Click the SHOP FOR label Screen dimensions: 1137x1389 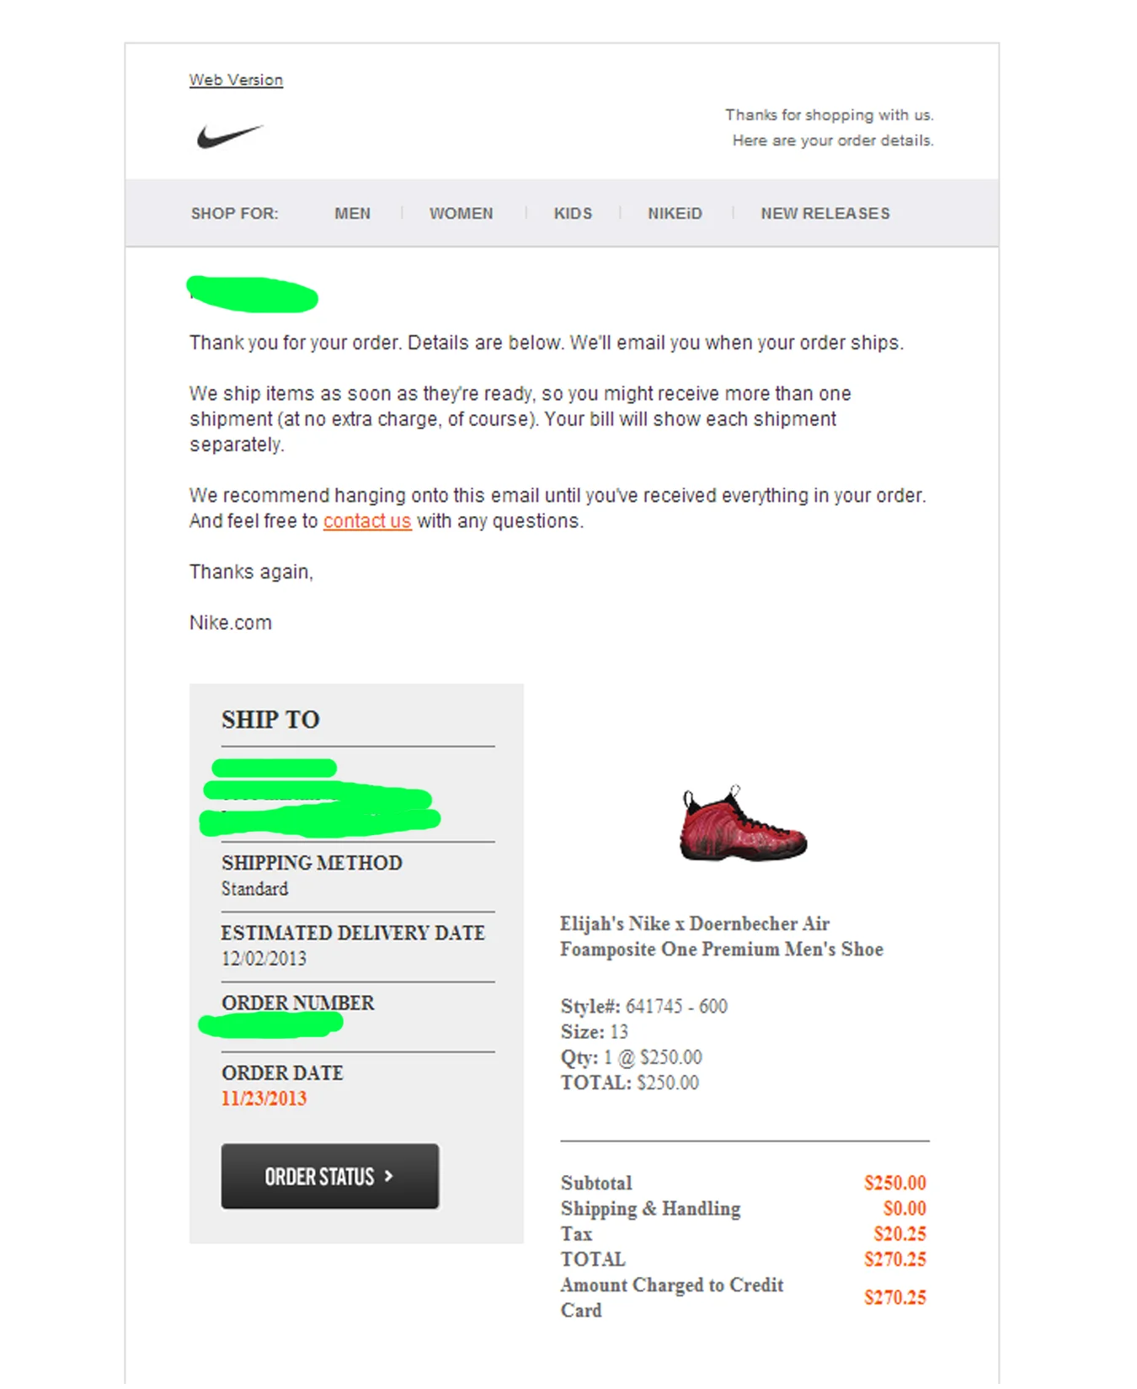point(234,214)
